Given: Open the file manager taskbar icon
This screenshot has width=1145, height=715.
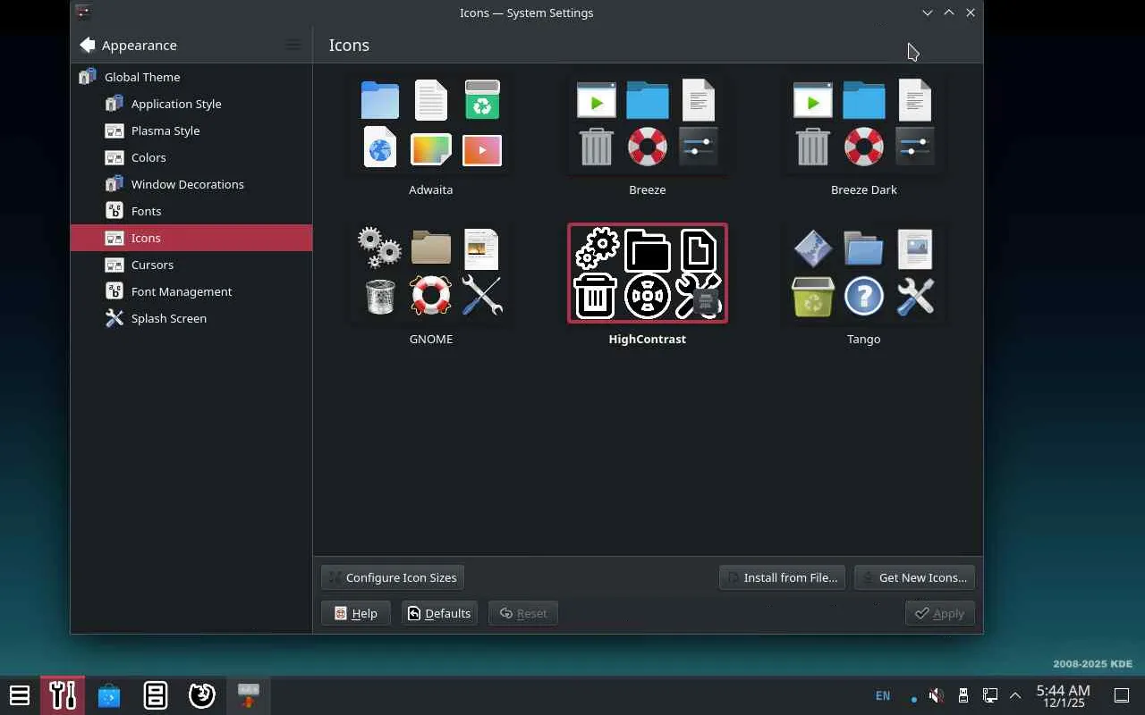Looking at the screenshot, I should (156, 695).
